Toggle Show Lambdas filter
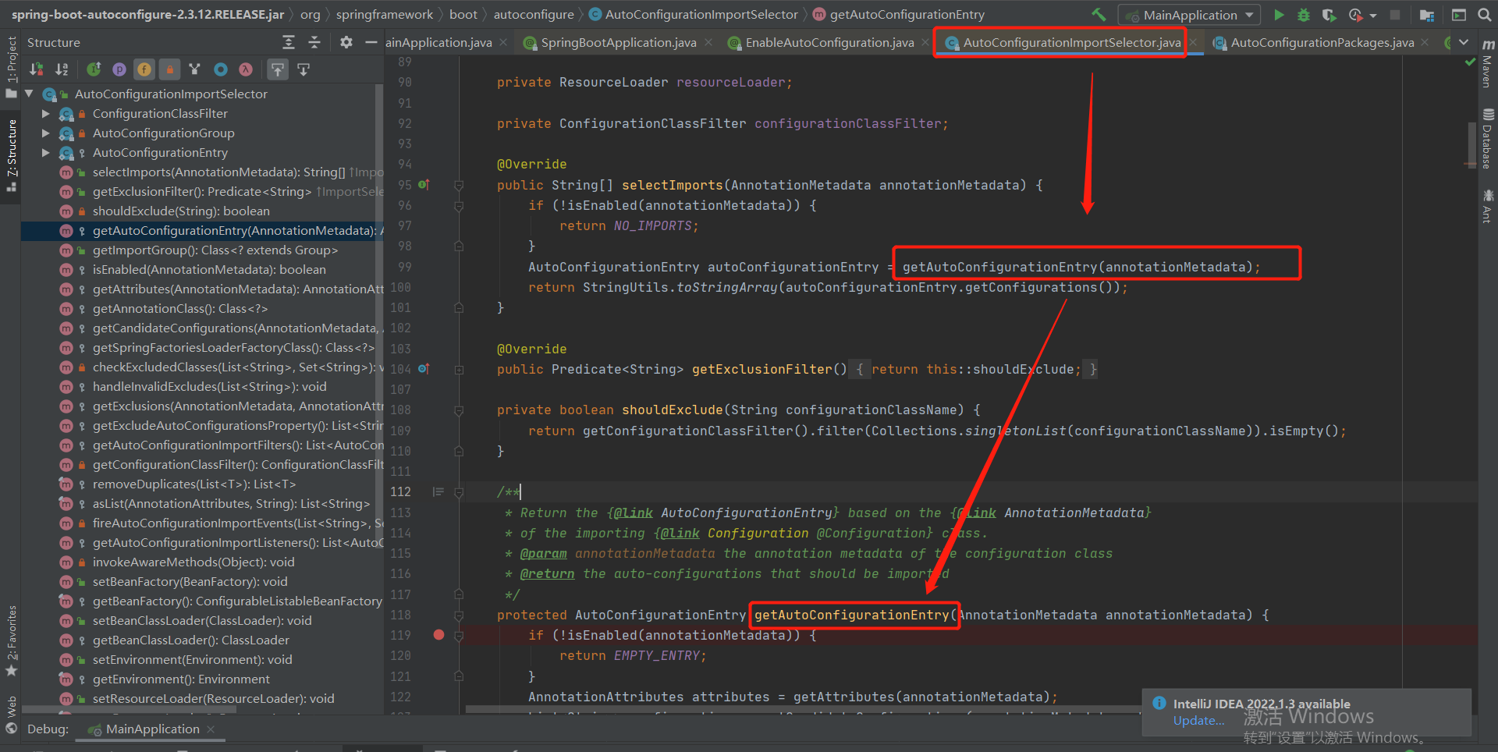The width and height of the screenshot is (1498, 752). (246, 69)
